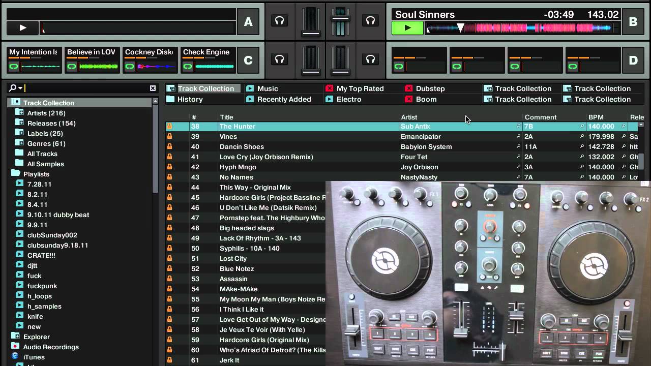651x366 pixels.
Task: Toggle the My Intention Is sample loop button
Action: [14, 67]
